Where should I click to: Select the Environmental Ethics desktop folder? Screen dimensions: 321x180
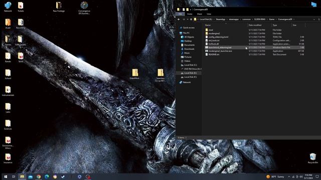8,143
